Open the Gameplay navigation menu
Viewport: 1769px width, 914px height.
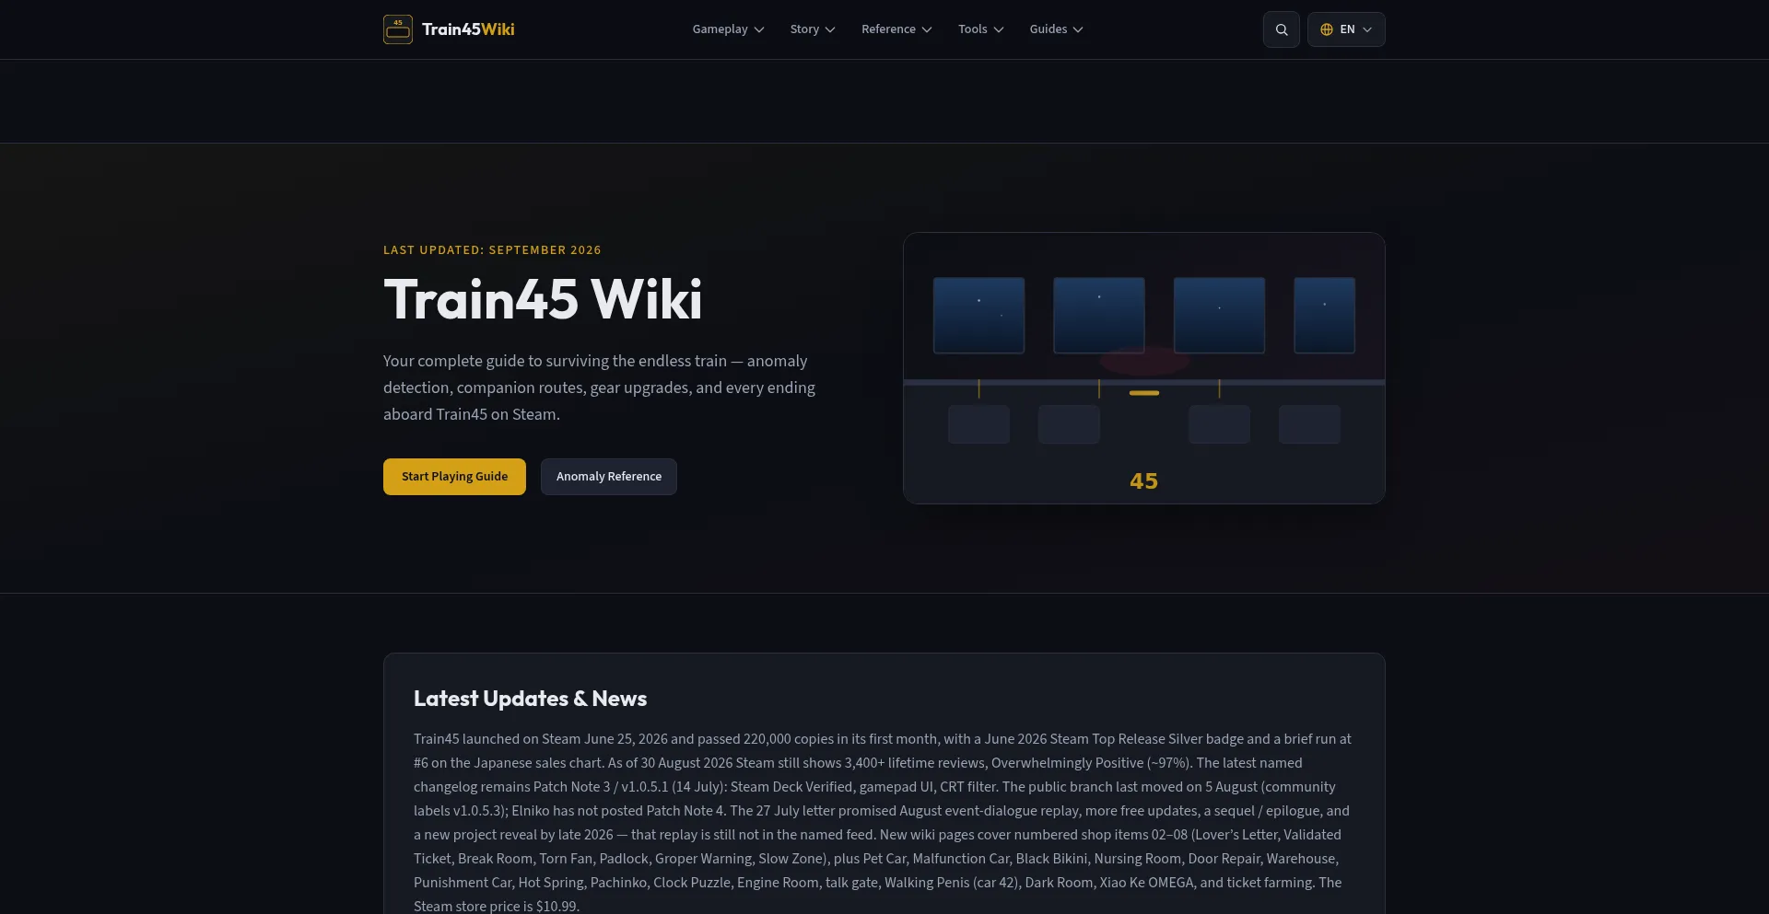[x=728, y=29]
